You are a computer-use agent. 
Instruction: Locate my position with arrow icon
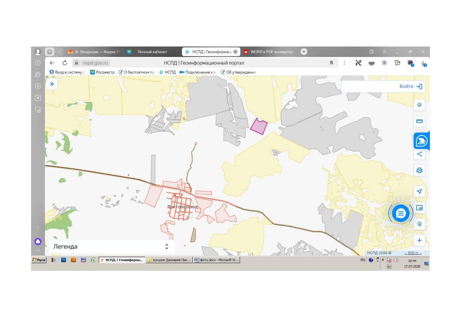tap(419, 191)
